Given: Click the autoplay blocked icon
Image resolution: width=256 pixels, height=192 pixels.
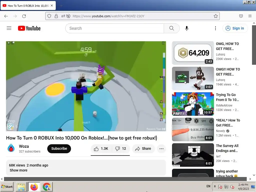Looking at the screenshot, I should (68, 16).
